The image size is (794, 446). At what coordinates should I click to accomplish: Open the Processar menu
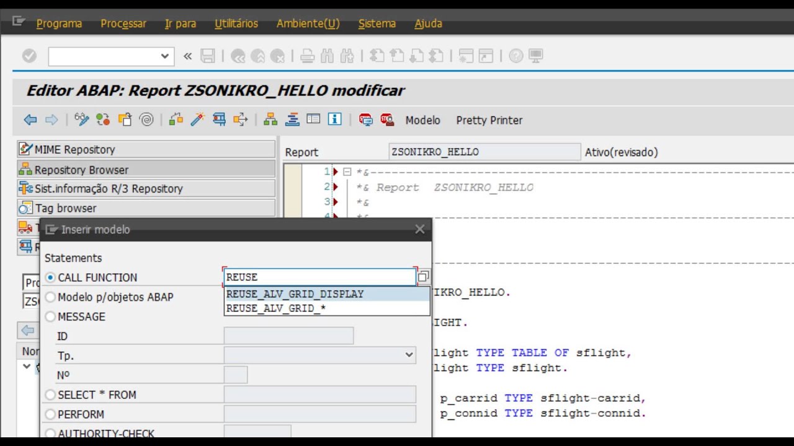tap(123, 24)
